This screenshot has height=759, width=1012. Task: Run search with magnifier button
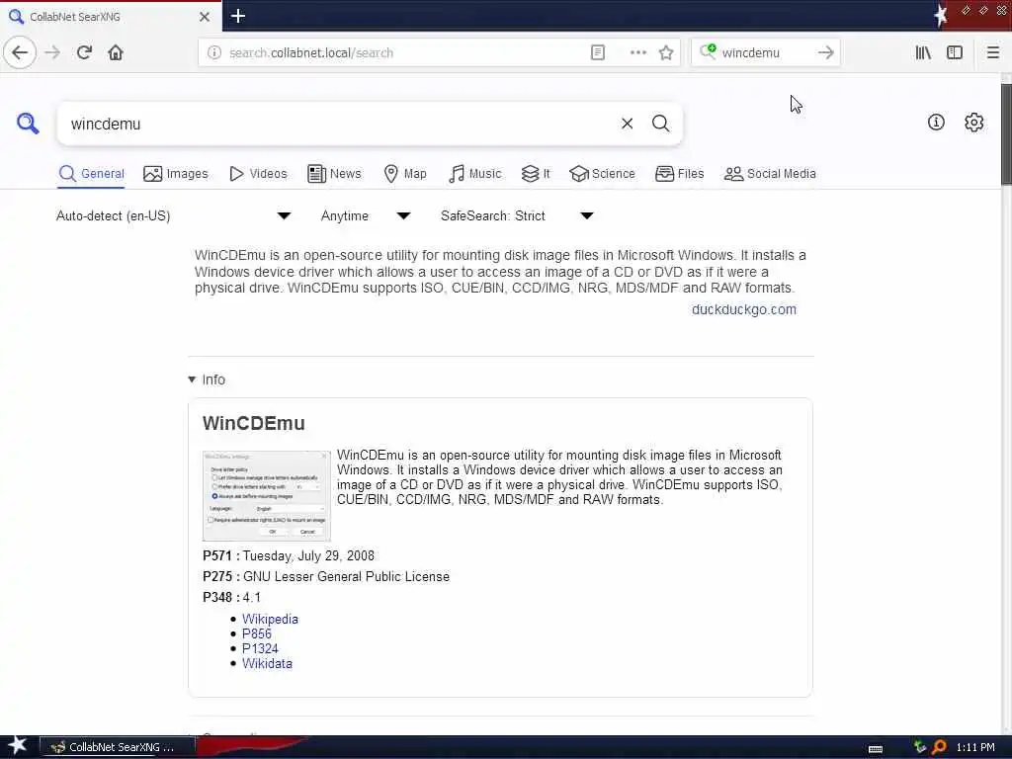coord(660,124)
